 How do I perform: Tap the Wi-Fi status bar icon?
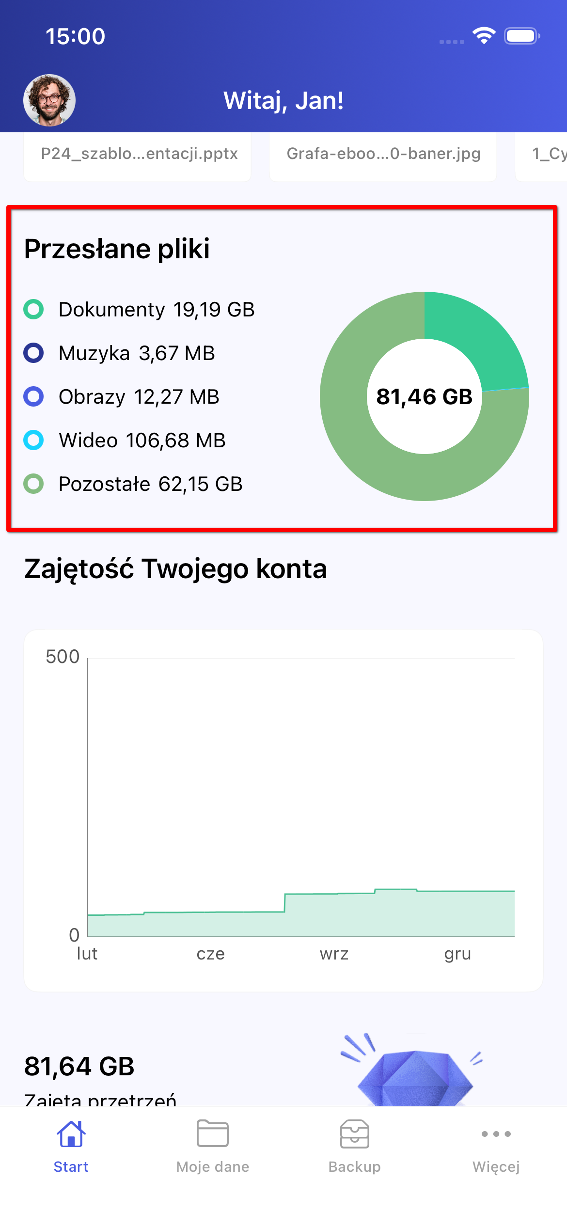484,36
